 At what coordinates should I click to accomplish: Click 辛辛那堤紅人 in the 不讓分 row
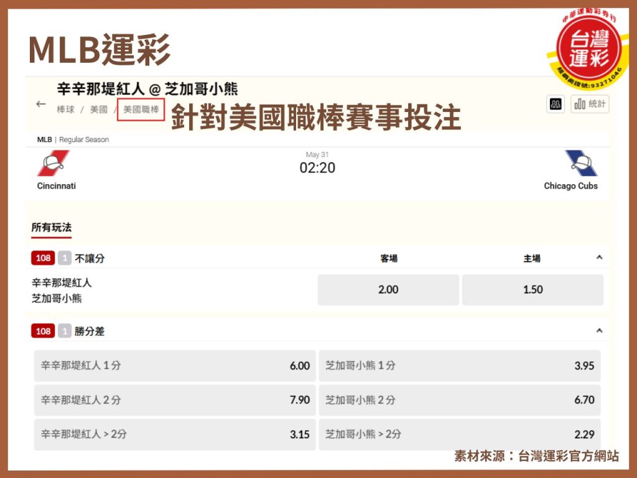click(62, 283)
